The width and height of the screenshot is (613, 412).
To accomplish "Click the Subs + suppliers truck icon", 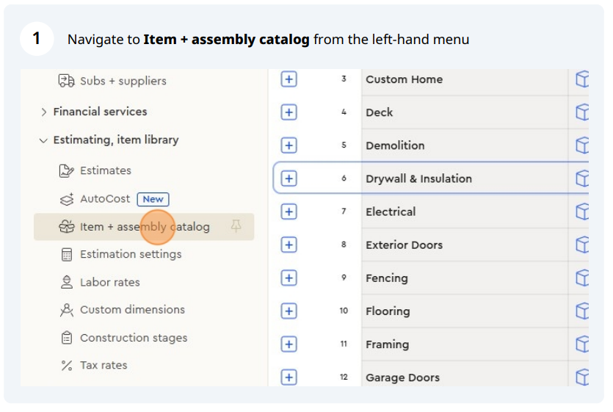I will point(66,81).
